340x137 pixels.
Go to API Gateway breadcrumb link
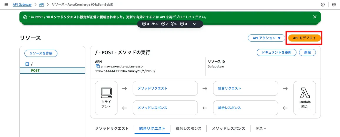pyautogui.click(x=22, y=4)
